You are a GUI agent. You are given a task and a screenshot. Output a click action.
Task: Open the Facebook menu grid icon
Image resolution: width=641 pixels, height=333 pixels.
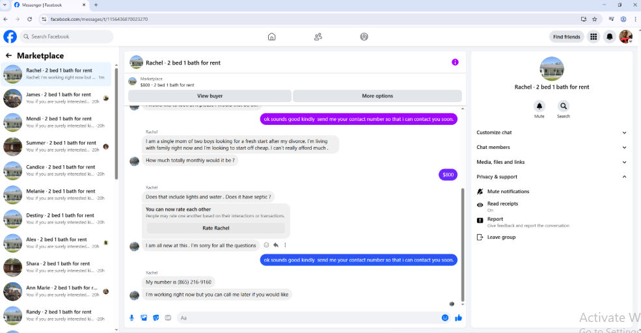pos(593,37)
